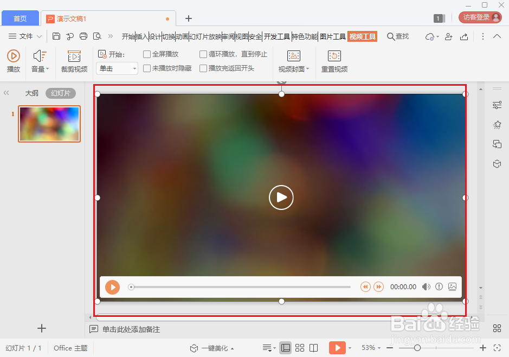Select the 视频工具 ribbon tab
Image resolution: width=509 pixels, height=357 pixels.
coord(363,36)
